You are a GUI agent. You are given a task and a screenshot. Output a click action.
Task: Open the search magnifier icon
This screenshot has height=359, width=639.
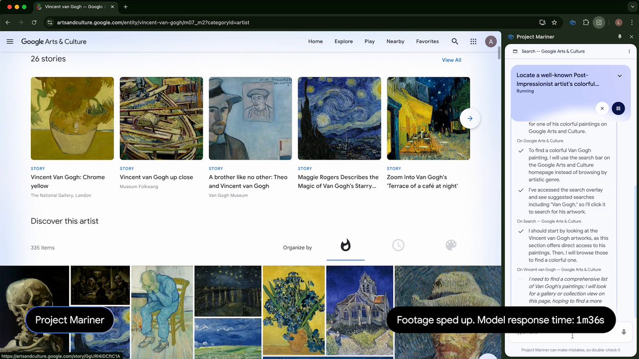455,41
